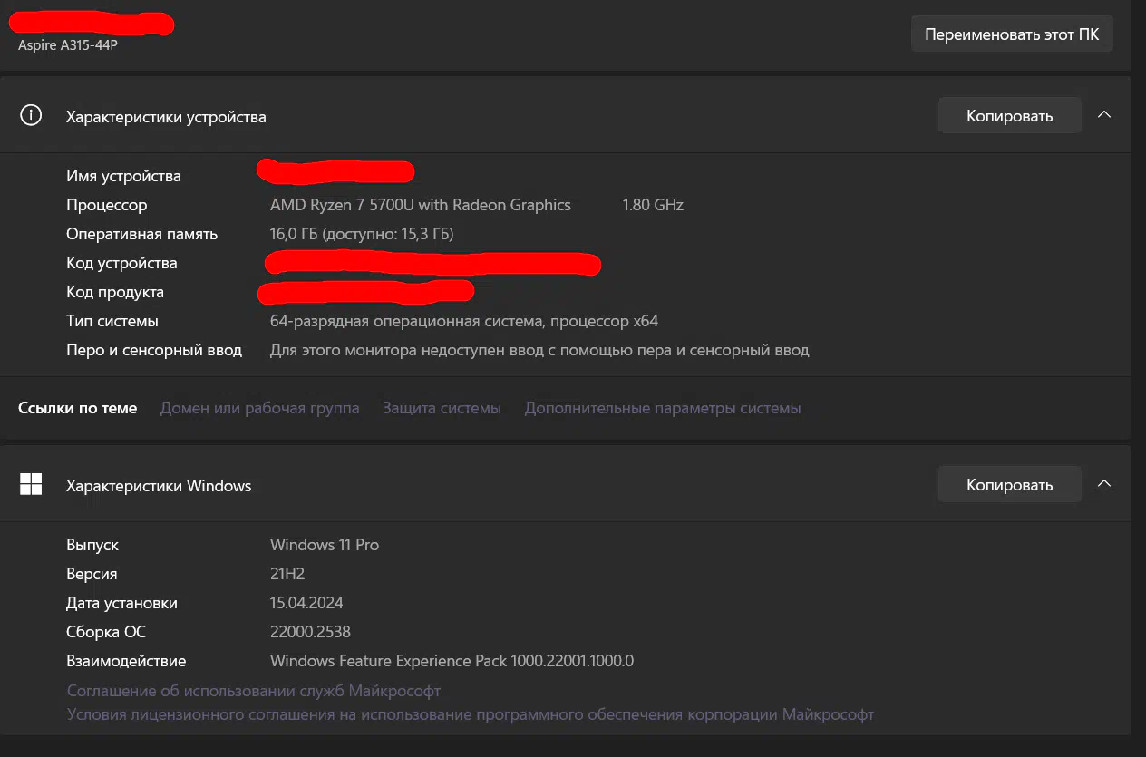Click the Дата установки label
The image size is (1146, 757).
[121, 603]
